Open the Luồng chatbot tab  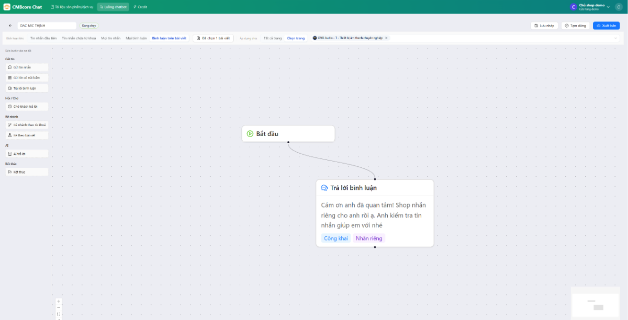tap(113, 7)
